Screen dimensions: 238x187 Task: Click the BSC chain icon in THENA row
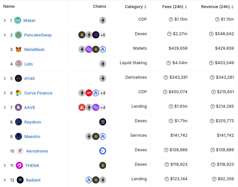pyautogui.click(x=103, y=165)
